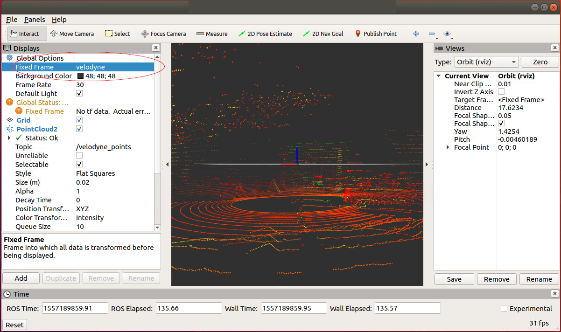Expand the Focal Point property

coord(448,147)
